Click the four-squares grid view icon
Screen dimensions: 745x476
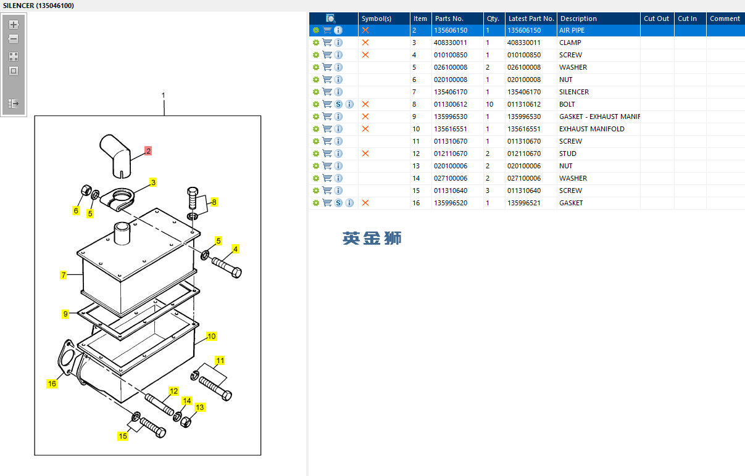pos(14,56)
